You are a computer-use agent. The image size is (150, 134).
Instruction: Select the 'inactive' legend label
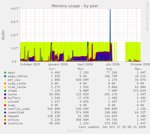coord(15,123)
